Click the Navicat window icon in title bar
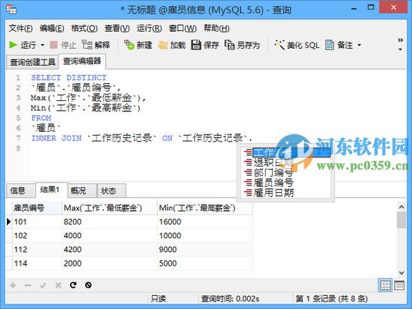 [12, 10]
